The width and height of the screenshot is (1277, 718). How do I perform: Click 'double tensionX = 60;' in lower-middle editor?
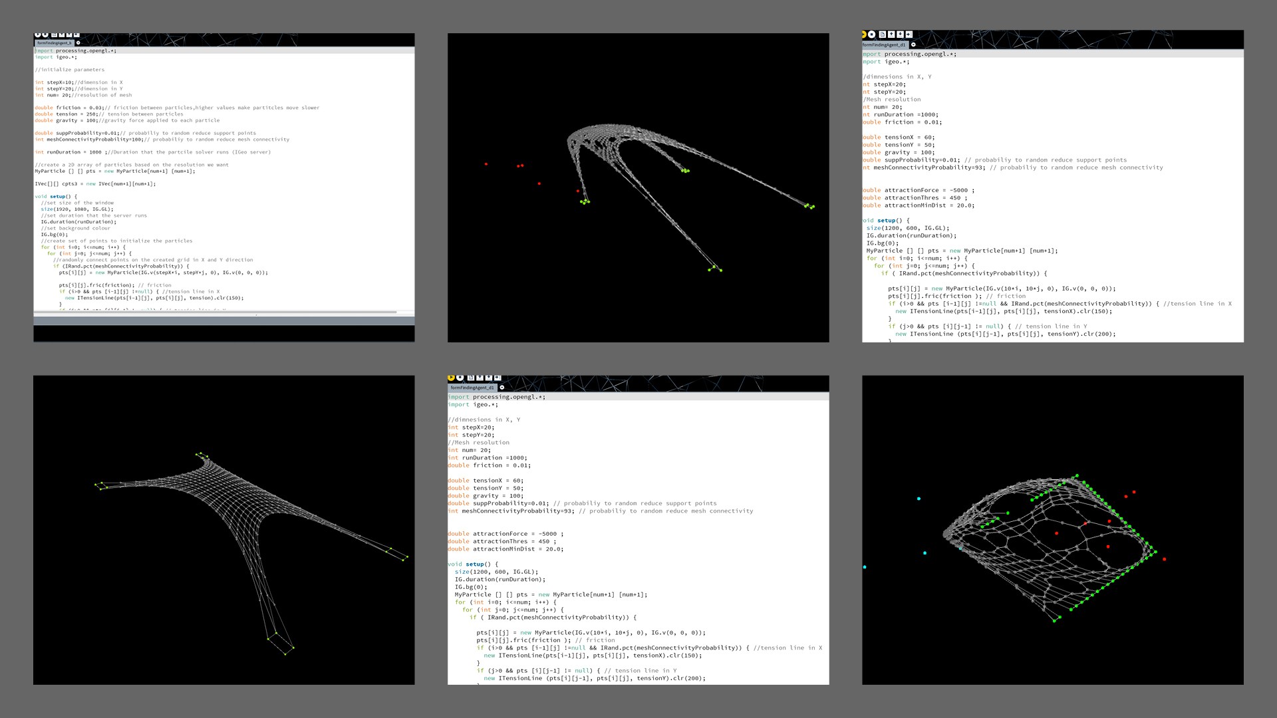pos(486,481)
